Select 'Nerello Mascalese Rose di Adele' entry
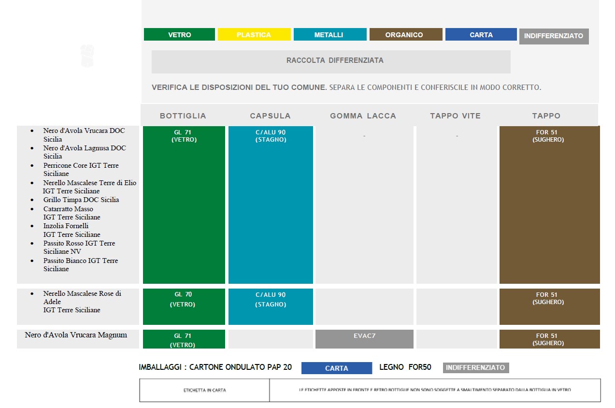The height and width of the screenshot is (408, 615). (x=82, y=302)
